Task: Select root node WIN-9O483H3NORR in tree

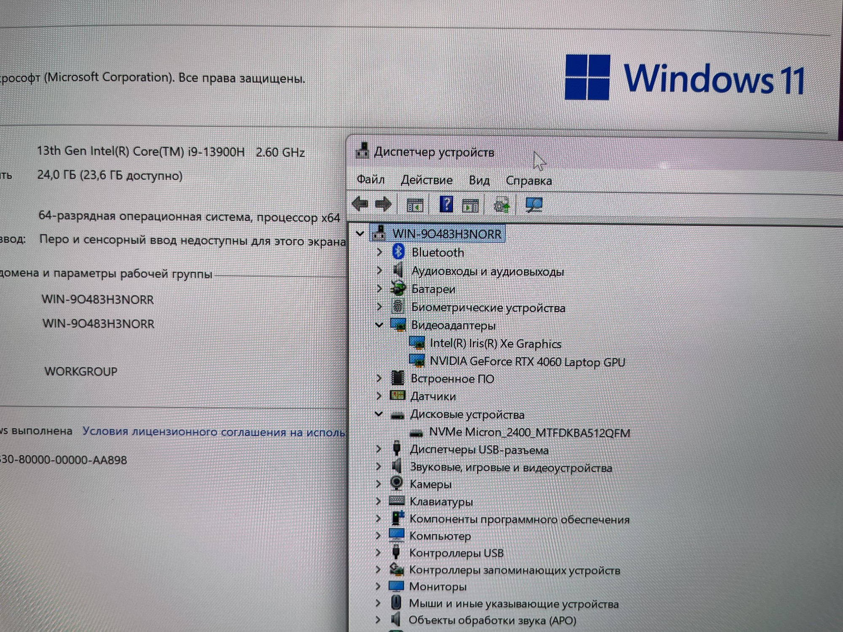Action: (x=447, y=234)
